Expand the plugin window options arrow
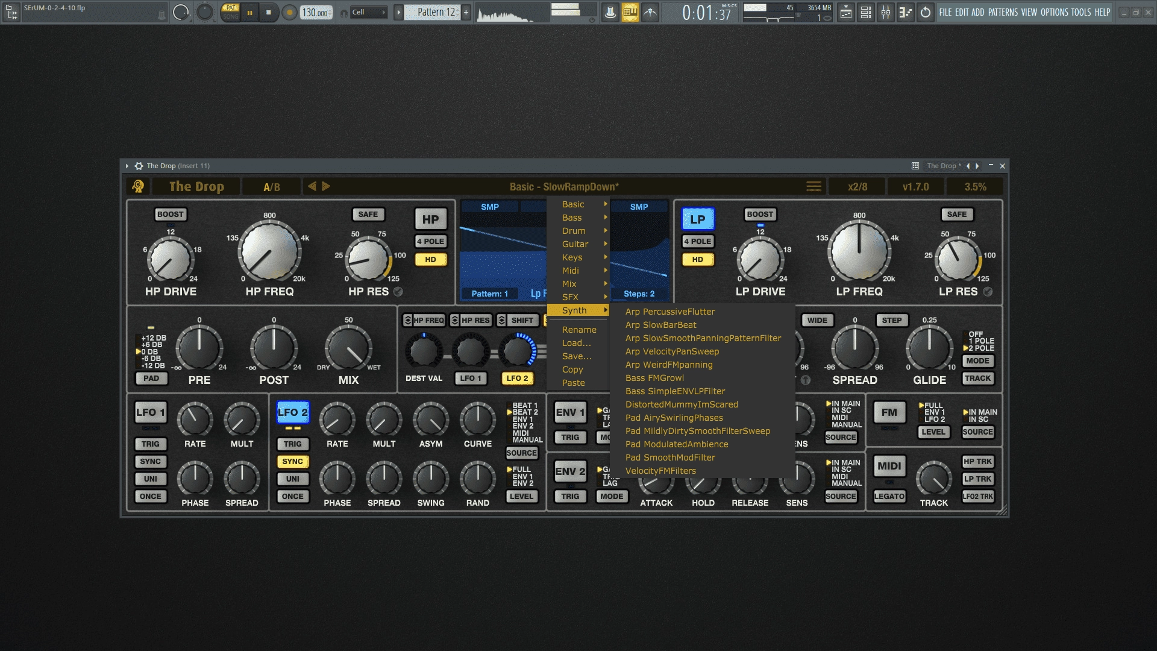This screenshot has height=651, width=1157. (127, 166)
